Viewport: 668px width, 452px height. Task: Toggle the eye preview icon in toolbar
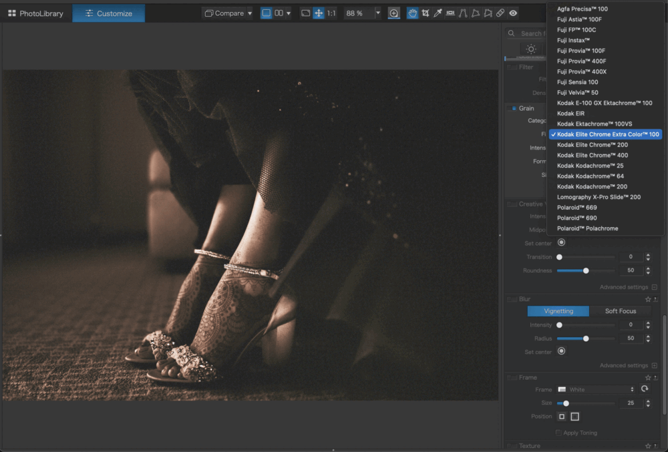tap(513, 13)
